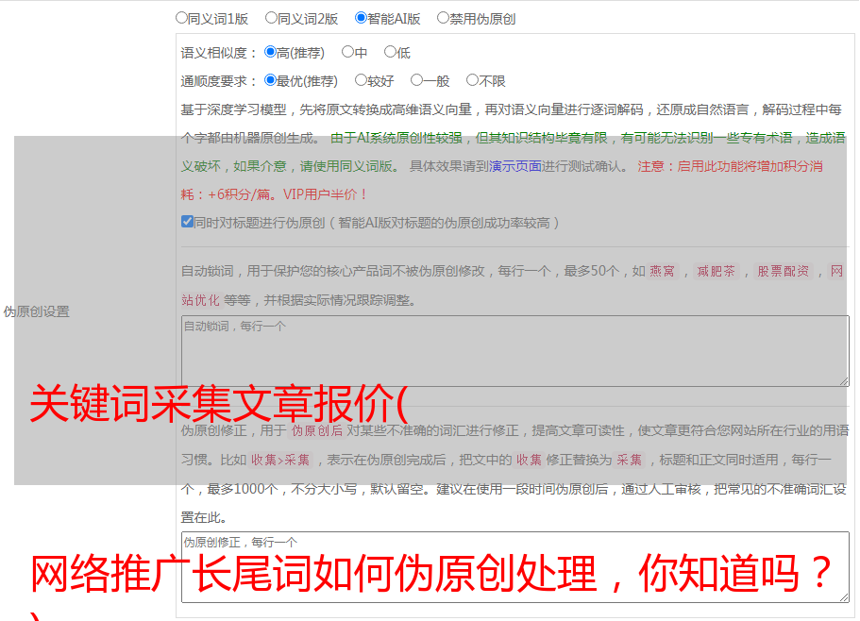
Task: Click the 收集>采集 example text
Action: tap(280, 460)
